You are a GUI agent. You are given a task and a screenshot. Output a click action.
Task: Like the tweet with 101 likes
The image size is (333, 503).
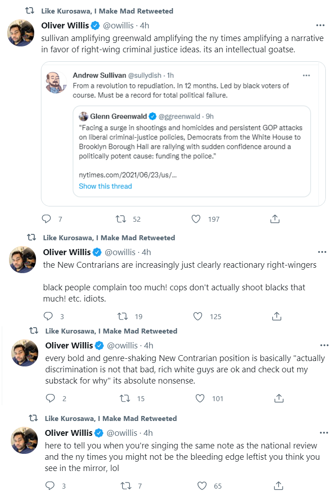(x=200, y=398)
